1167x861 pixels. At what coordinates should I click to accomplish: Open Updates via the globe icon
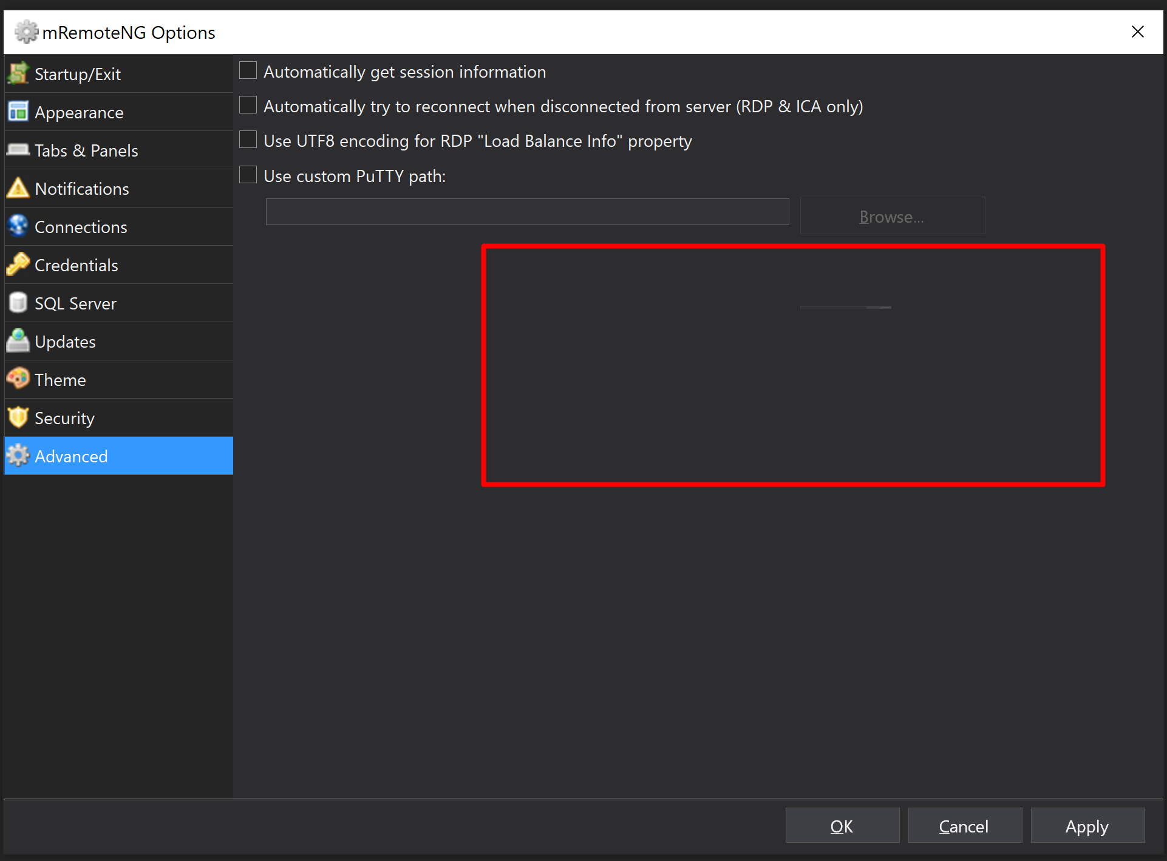[18, 341]
